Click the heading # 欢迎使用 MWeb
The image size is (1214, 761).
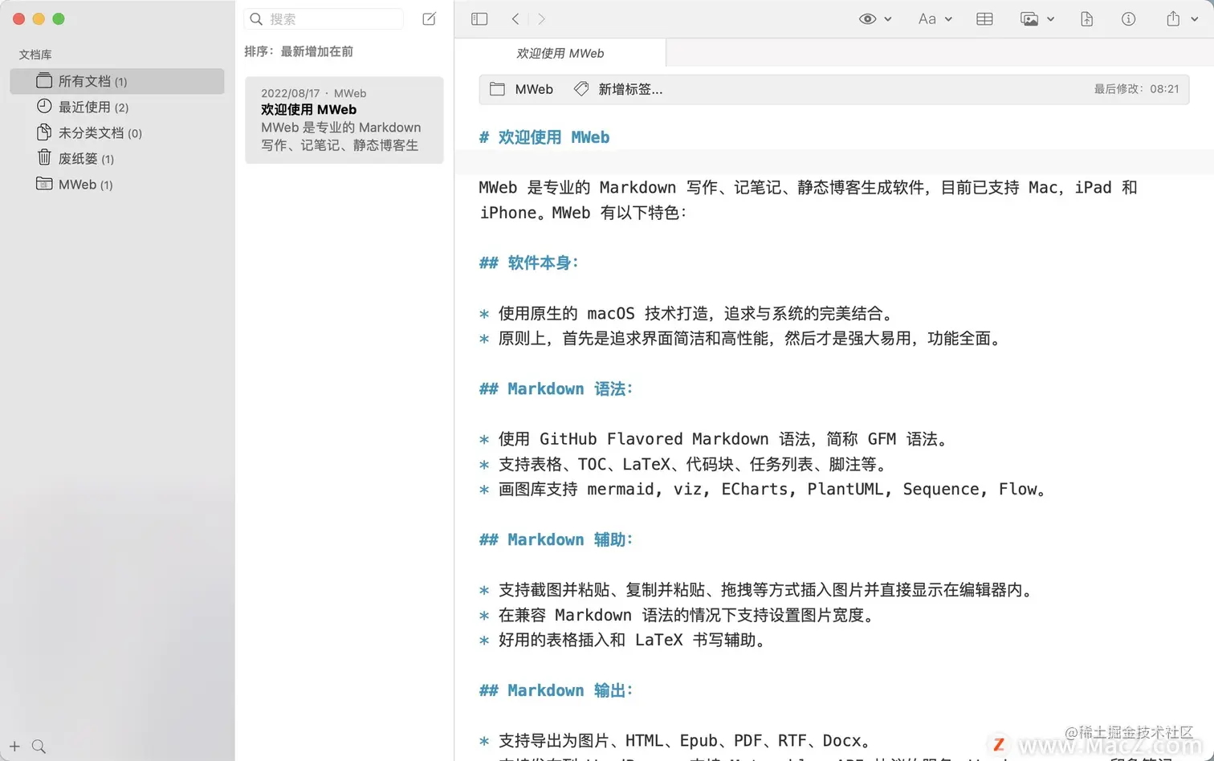544,137
